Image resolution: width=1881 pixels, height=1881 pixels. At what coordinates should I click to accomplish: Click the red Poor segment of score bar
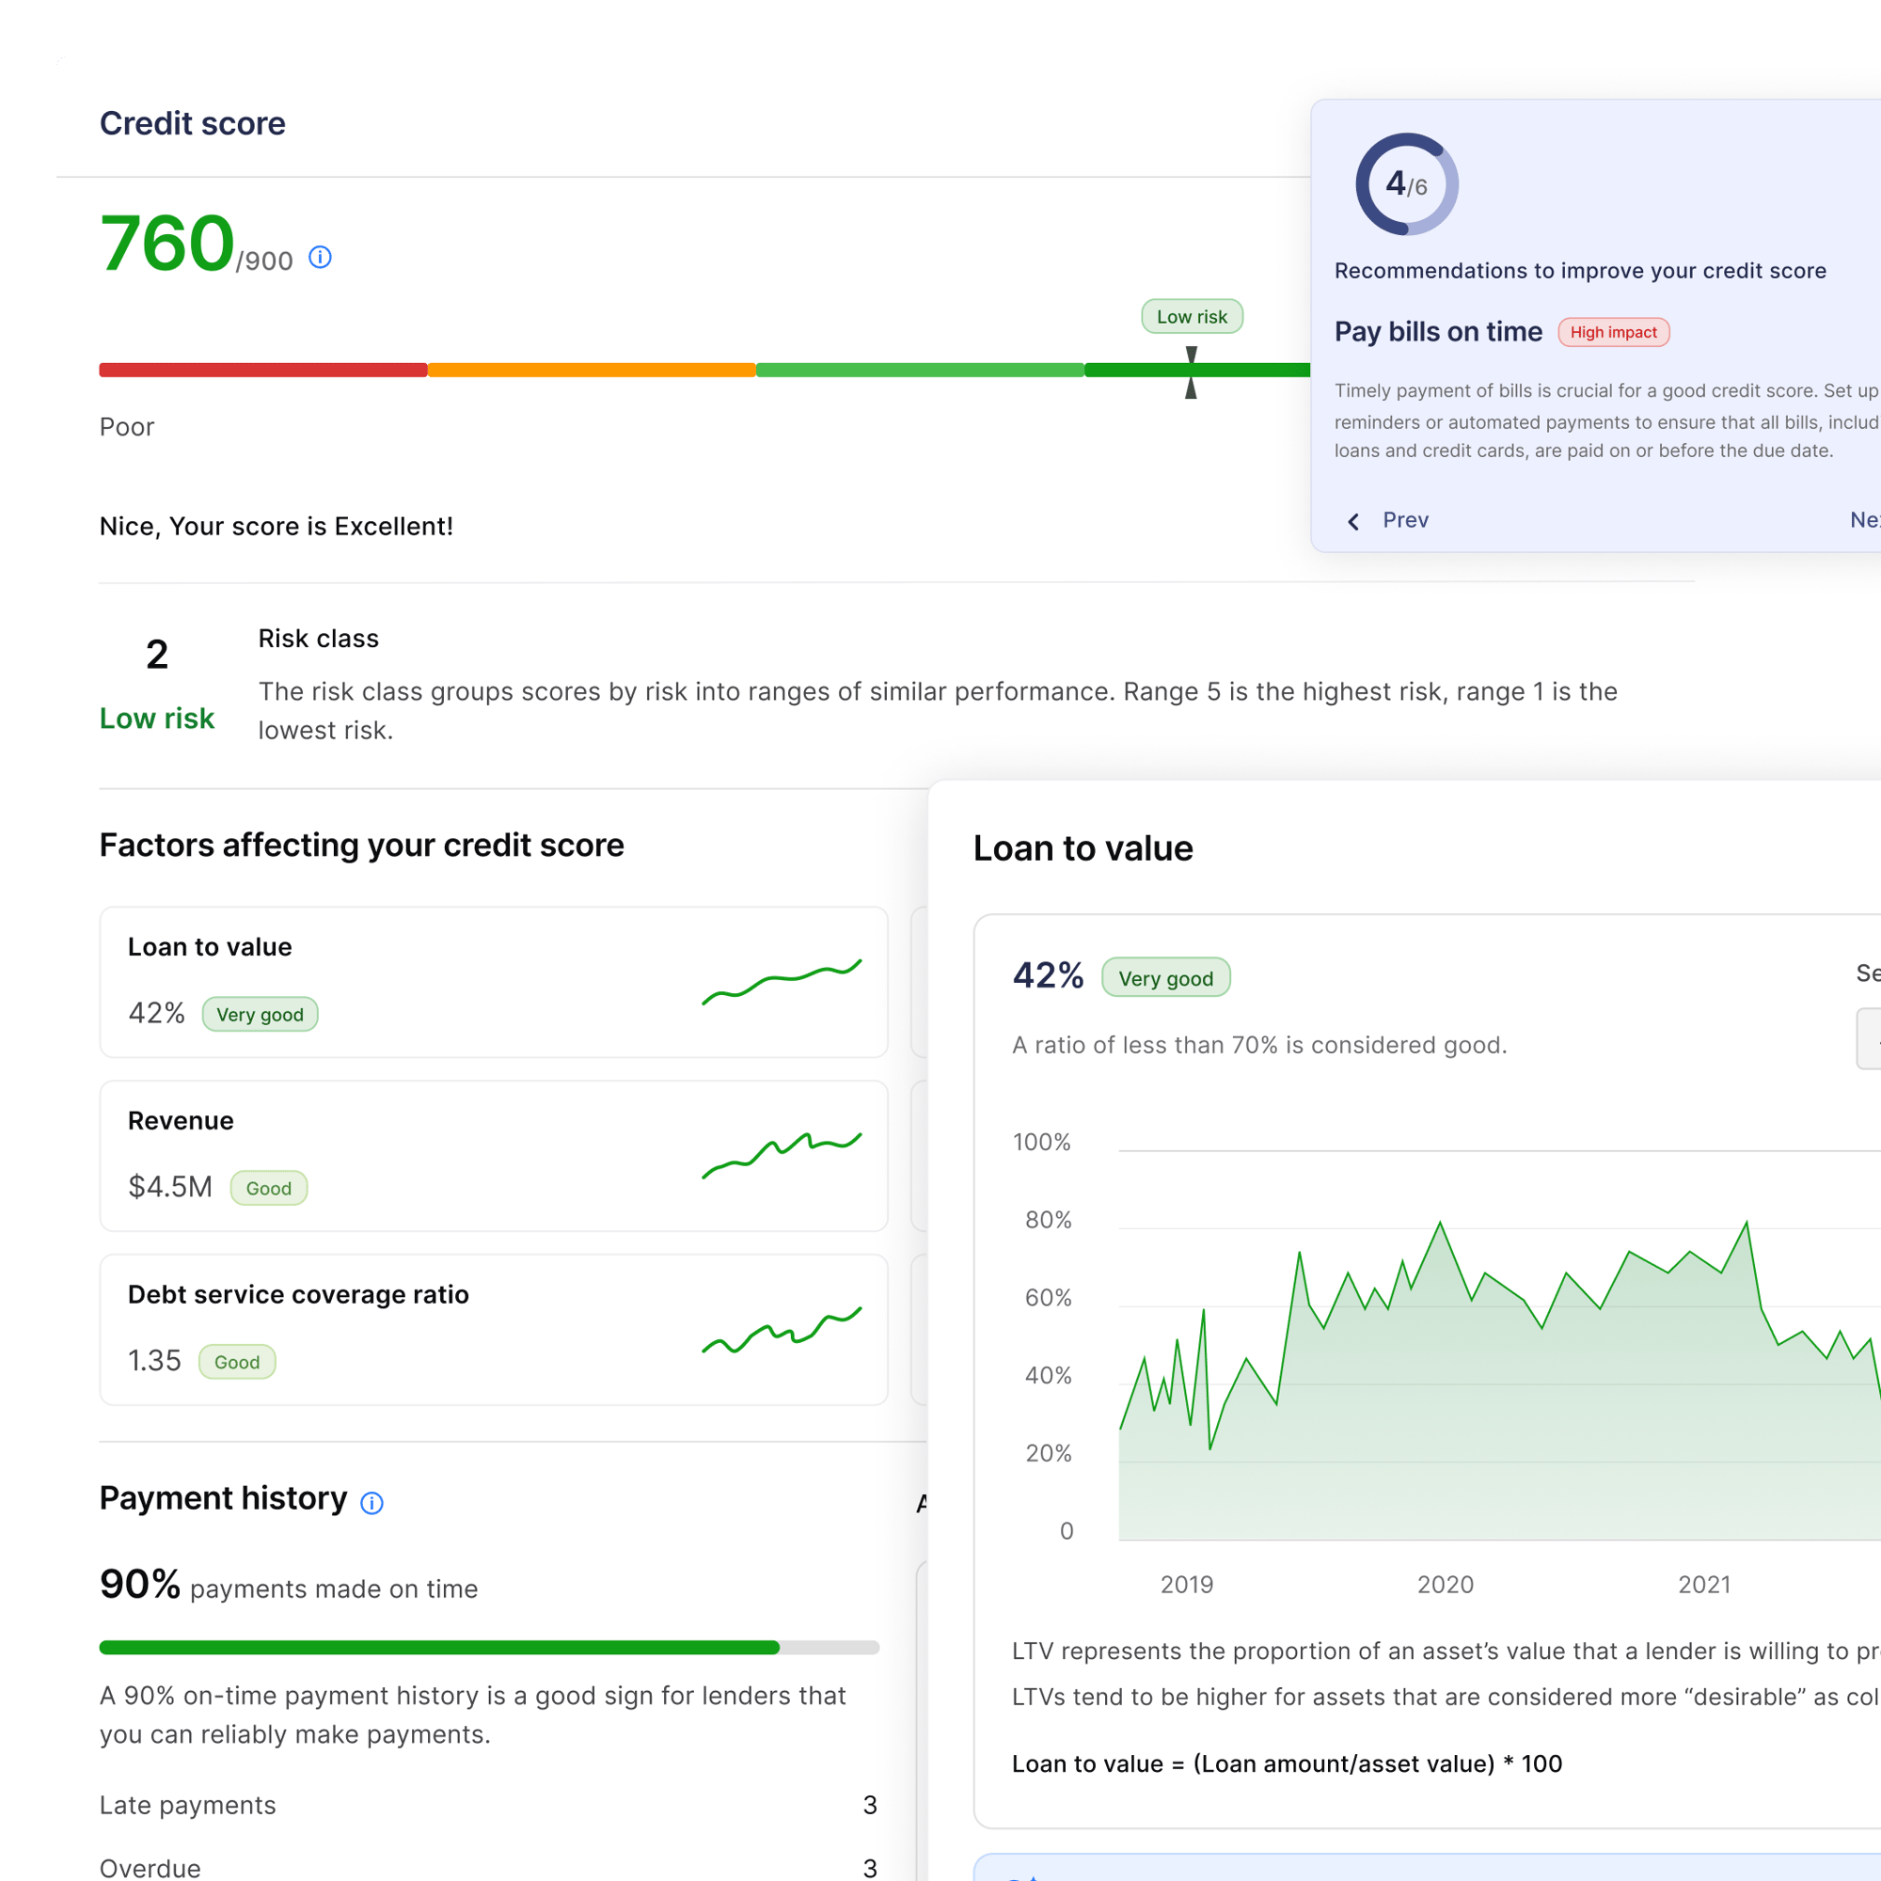(x=263, y=370)
